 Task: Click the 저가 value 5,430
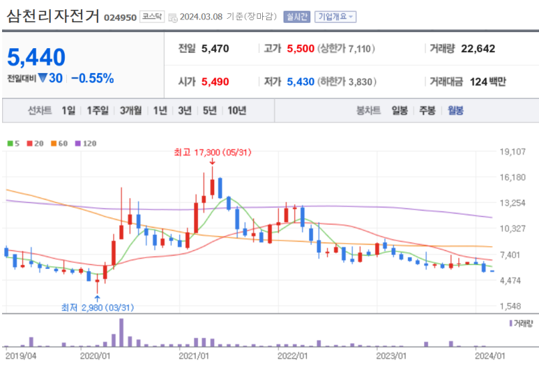tap(301, 82)
